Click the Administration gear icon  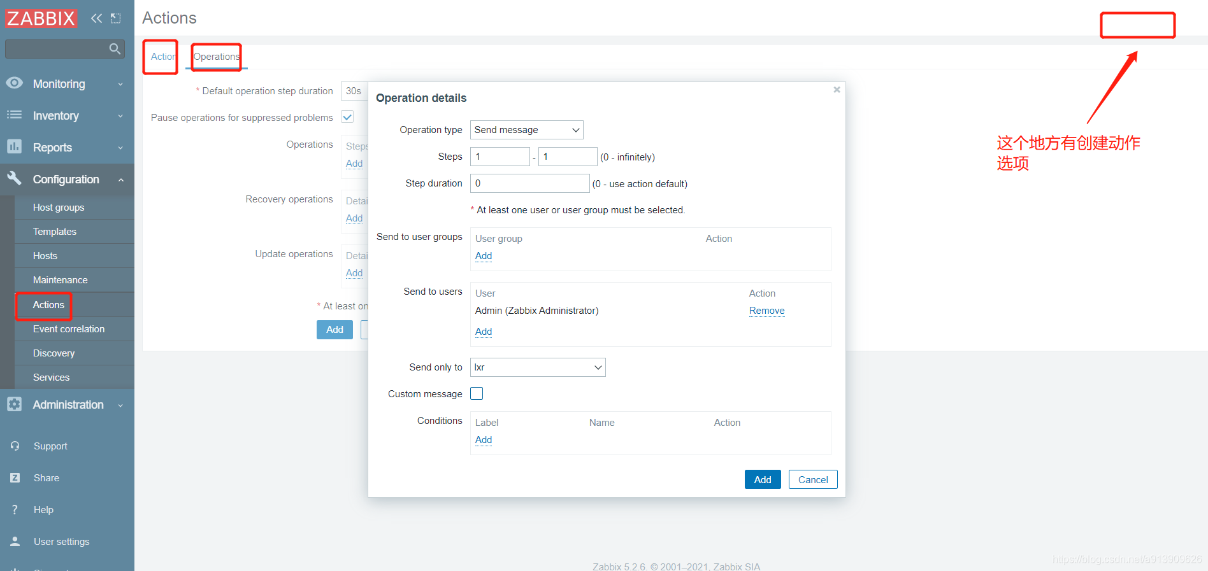[14, 404]
